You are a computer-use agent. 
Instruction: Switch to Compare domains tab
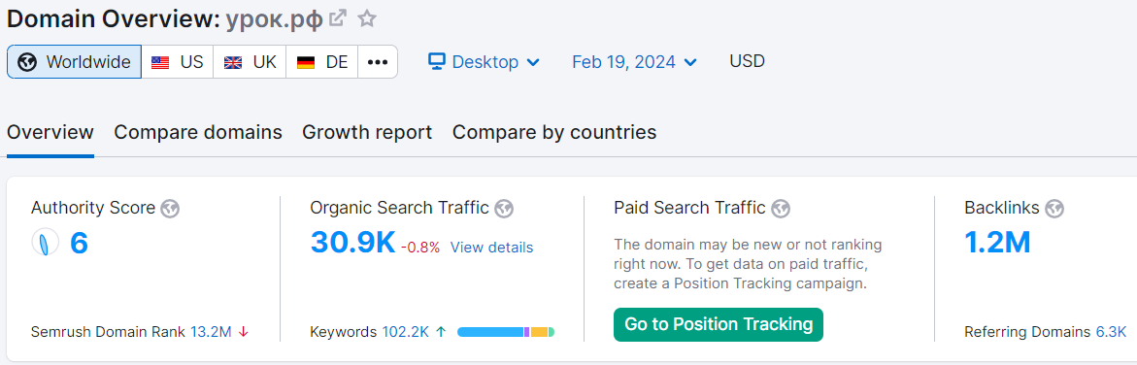198,132
